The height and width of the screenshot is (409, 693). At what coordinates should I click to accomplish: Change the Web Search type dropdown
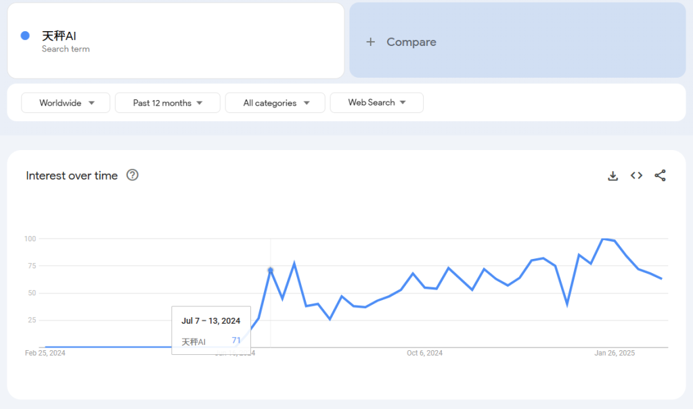click(376, 103)
